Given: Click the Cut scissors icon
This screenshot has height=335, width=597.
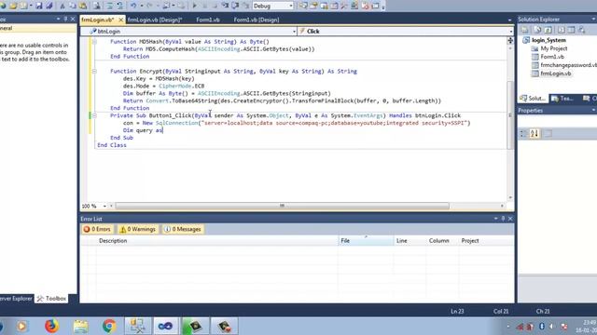Looking at the screenshot, I should [62, 6].
